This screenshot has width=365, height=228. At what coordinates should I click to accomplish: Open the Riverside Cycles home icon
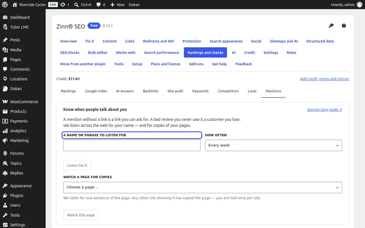15,5
